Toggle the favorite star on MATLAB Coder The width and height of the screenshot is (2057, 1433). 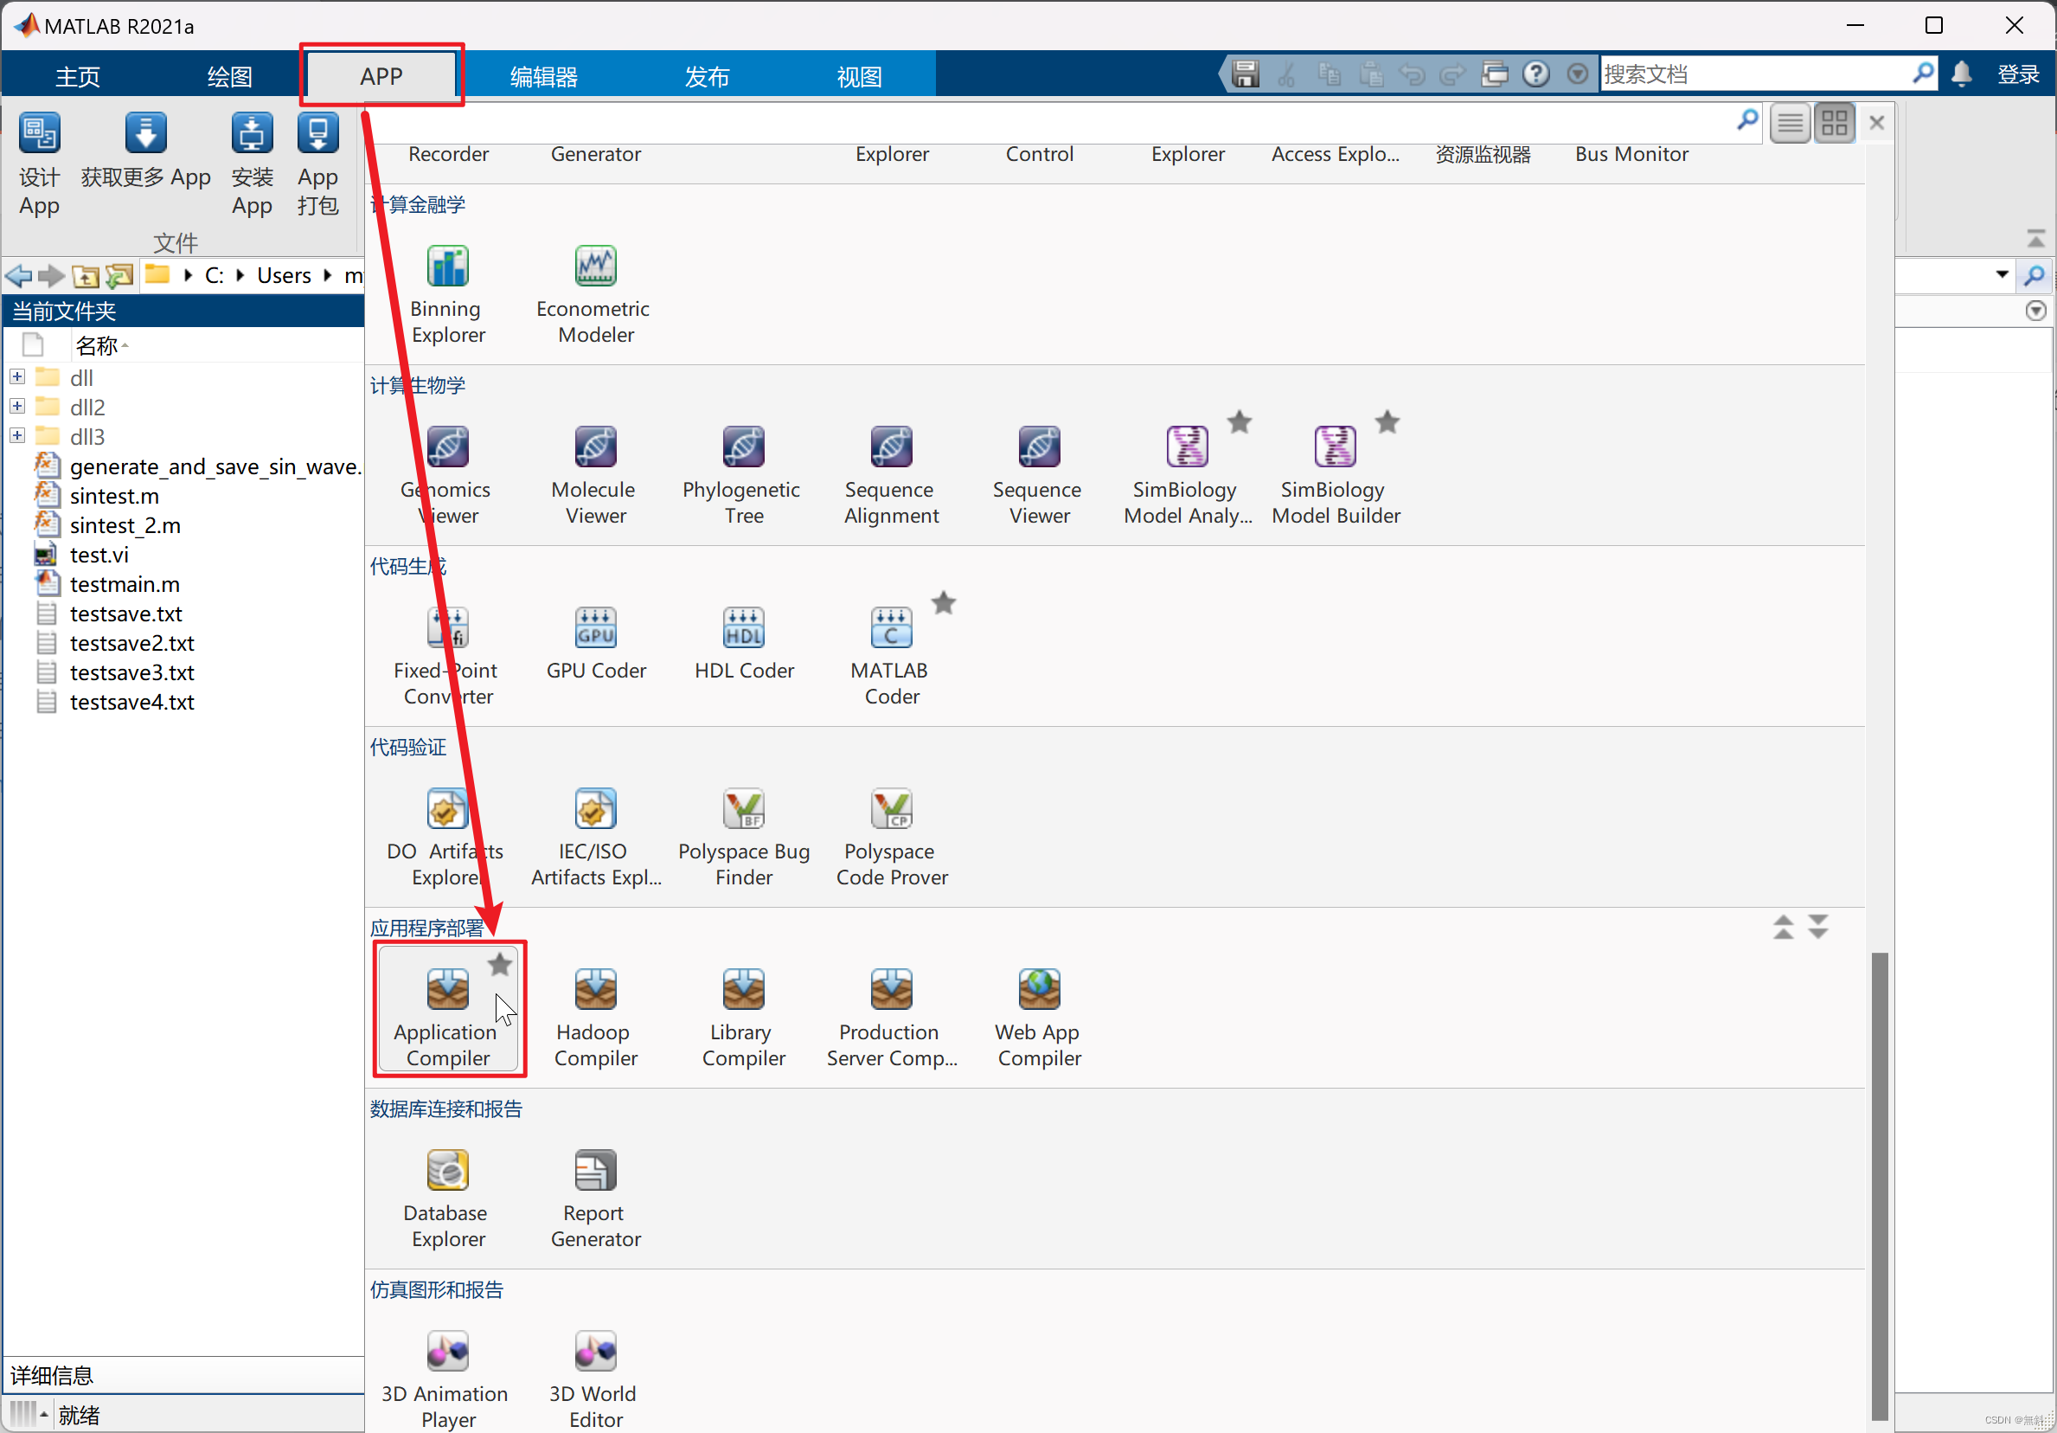click(x=944, y=602)
